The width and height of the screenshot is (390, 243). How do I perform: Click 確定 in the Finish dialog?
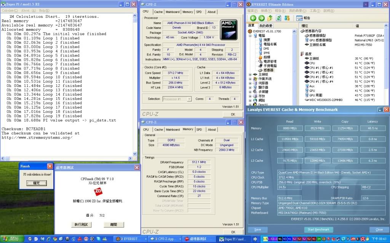pos(36,183)
